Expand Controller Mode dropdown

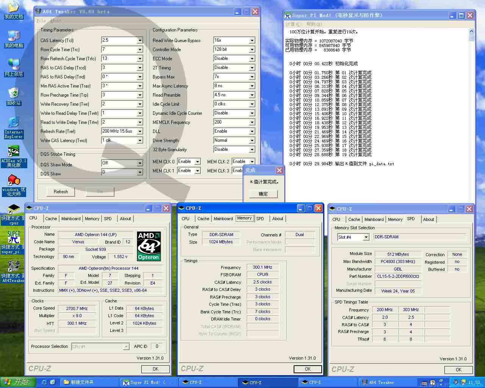[252, 50]
